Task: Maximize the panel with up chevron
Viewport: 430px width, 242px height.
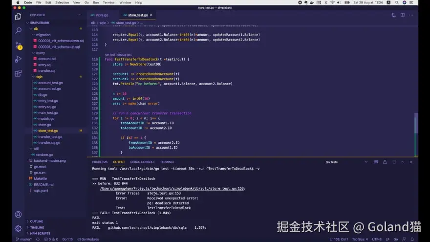Action: [402, 162]
